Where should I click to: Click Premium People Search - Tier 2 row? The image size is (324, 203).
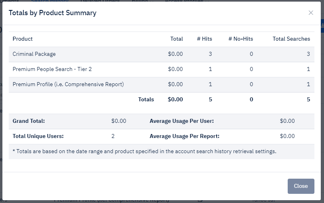point(52,69)
